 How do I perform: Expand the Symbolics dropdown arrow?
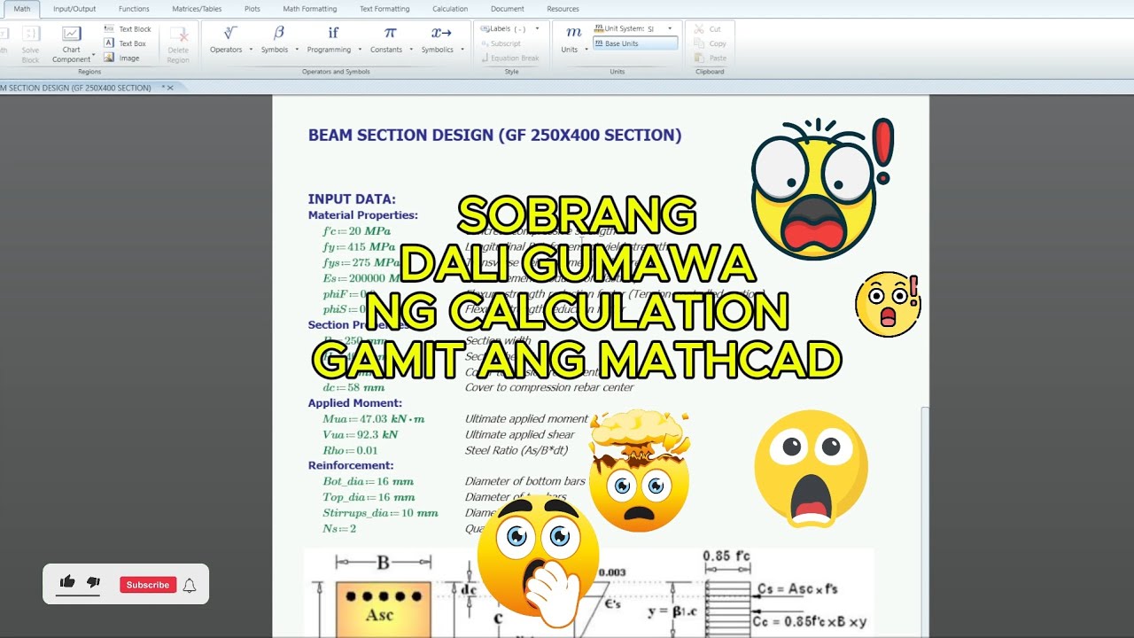pyautogui.click(x=462, y=50)
